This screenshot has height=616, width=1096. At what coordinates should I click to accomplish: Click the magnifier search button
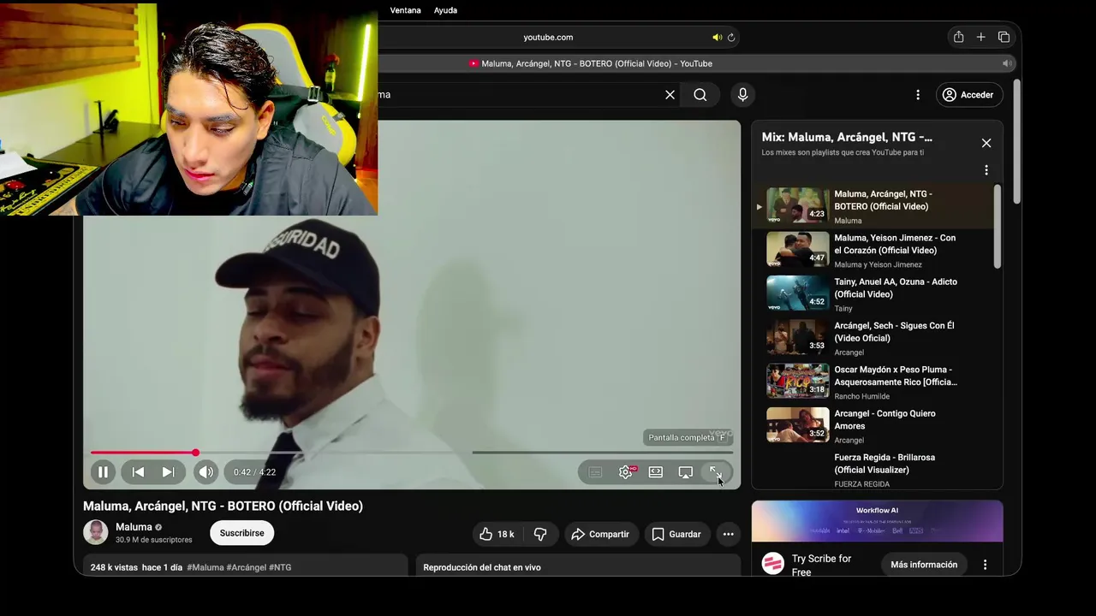(700, 95)
